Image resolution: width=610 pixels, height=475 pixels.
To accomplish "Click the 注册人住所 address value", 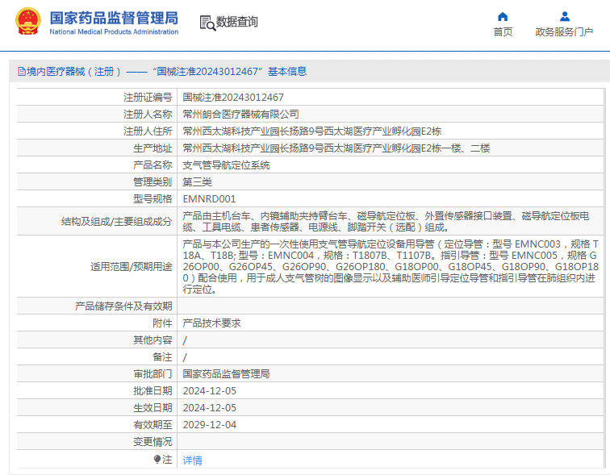I will (312, 131).
